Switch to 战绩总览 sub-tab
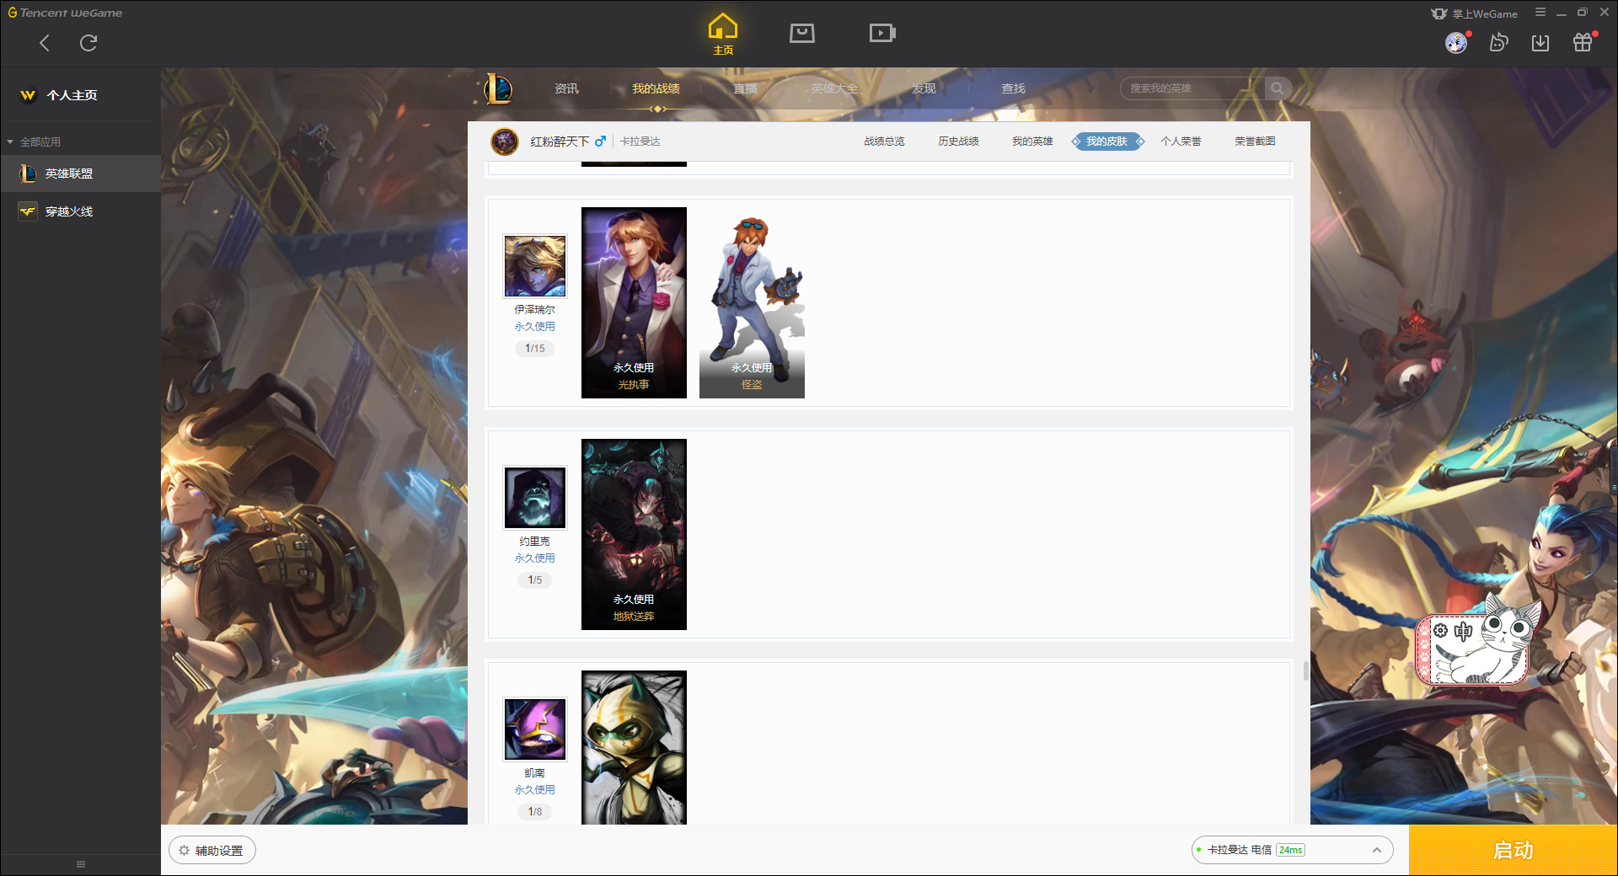 click(884, 142)
